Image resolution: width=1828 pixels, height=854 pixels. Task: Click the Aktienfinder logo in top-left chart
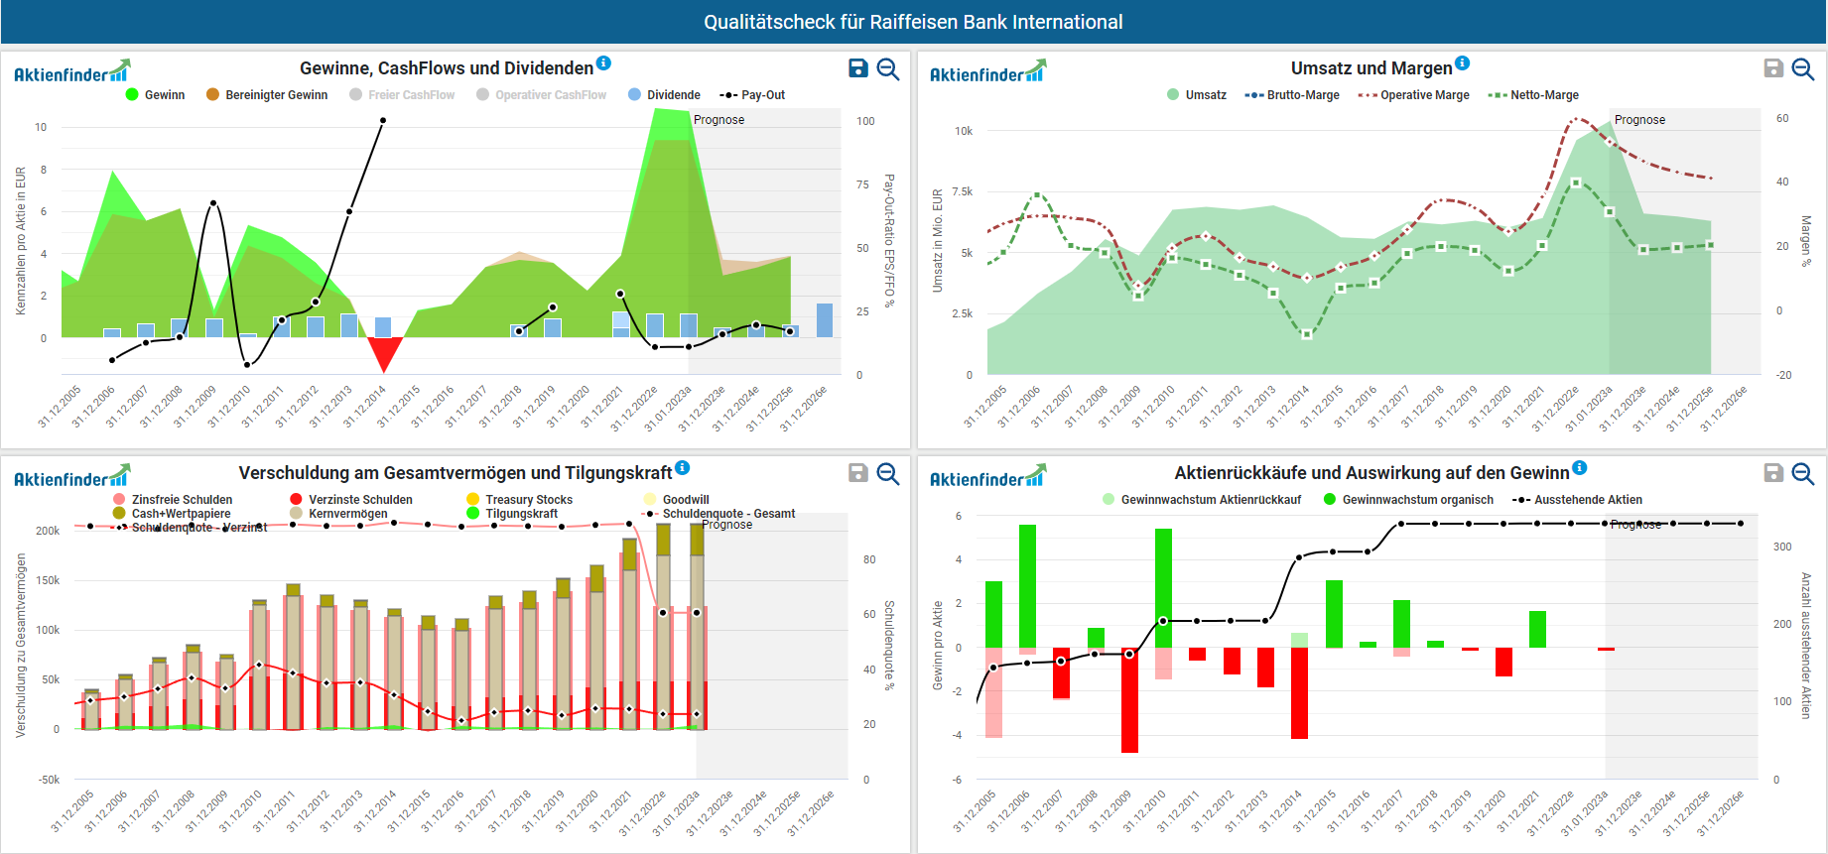click(71, 72)
